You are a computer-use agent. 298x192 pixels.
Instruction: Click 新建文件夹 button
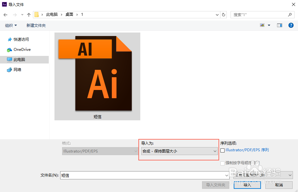(x=36, y=25)
